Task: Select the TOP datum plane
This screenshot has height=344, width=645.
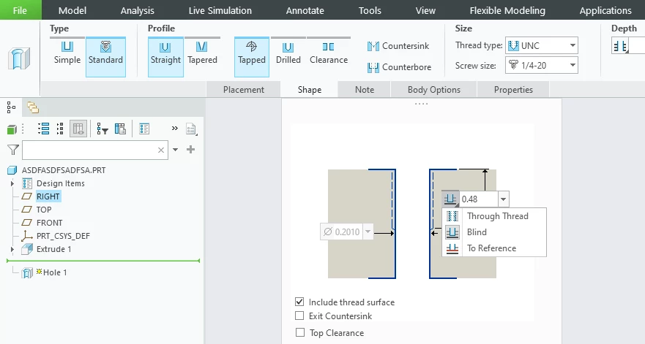Action: pos(44,210)
